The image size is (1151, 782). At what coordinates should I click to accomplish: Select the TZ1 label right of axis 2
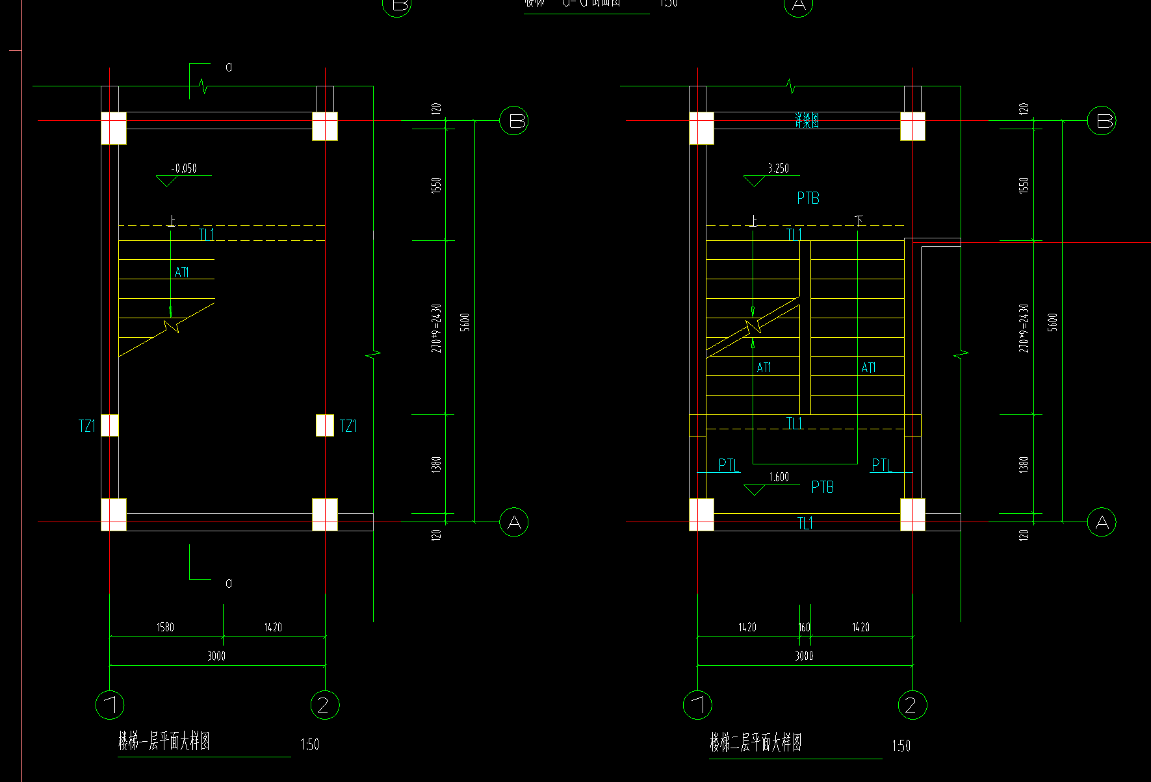pyautogui.click(x=348, y=426)
